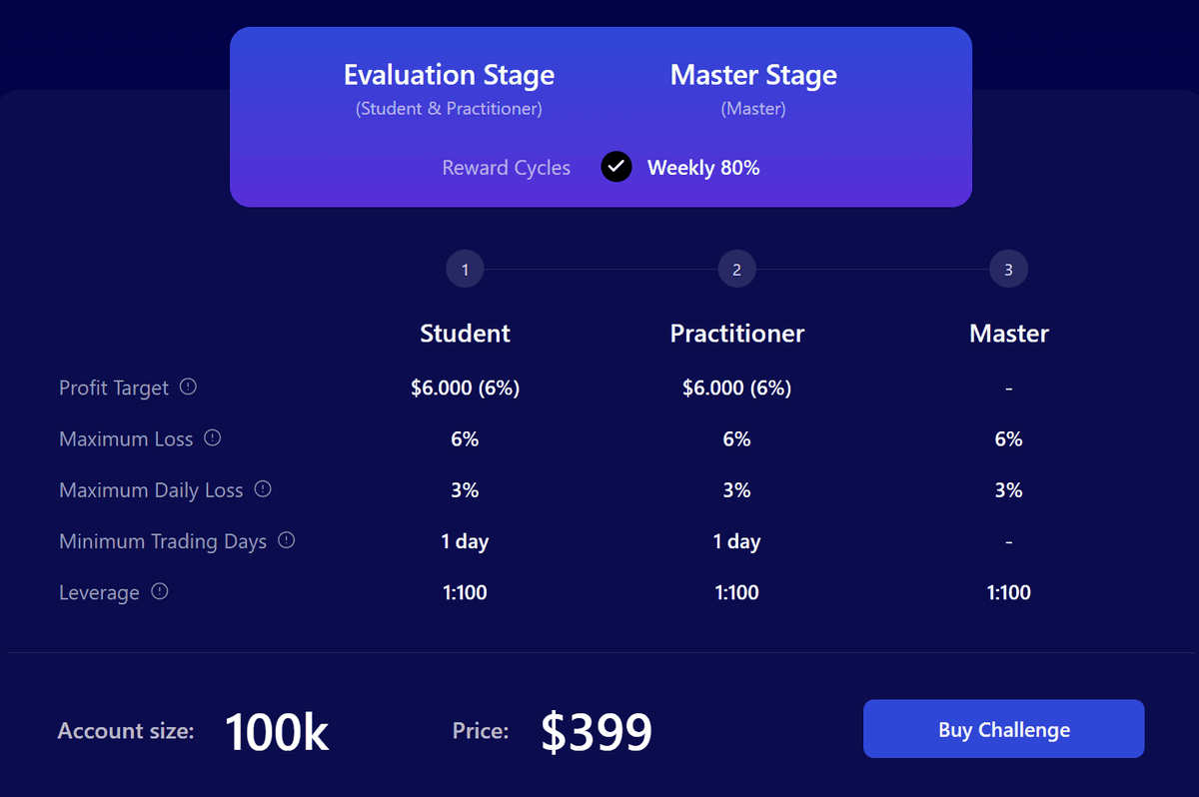Select the Weekly 80% label text

click(x=703, y=168)
